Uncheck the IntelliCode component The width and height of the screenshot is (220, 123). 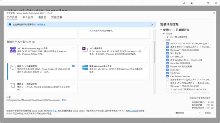coord(168,73)
